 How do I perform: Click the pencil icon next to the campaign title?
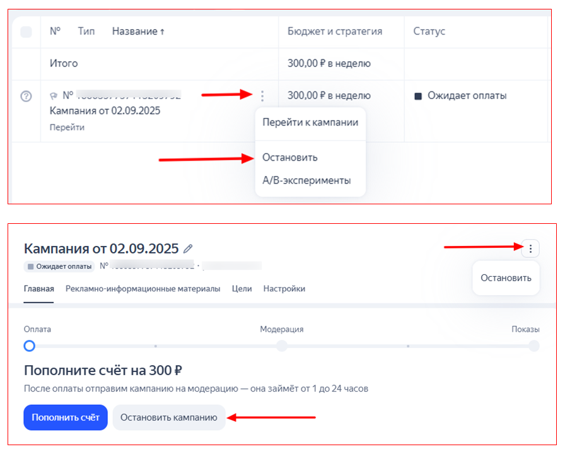(x=188, y=248)
